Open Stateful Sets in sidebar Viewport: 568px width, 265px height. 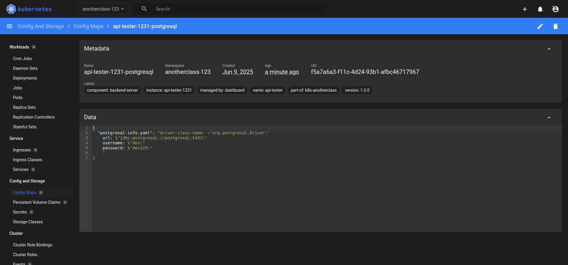pyautogui.click(x=25, y=127)
